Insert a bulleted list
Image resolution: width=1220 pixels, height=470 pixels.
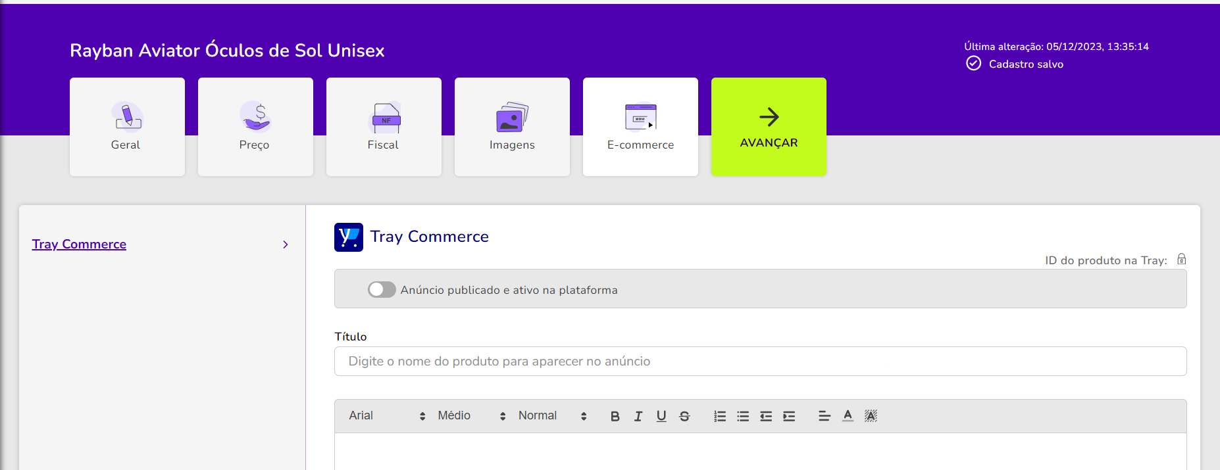point(743,416)
